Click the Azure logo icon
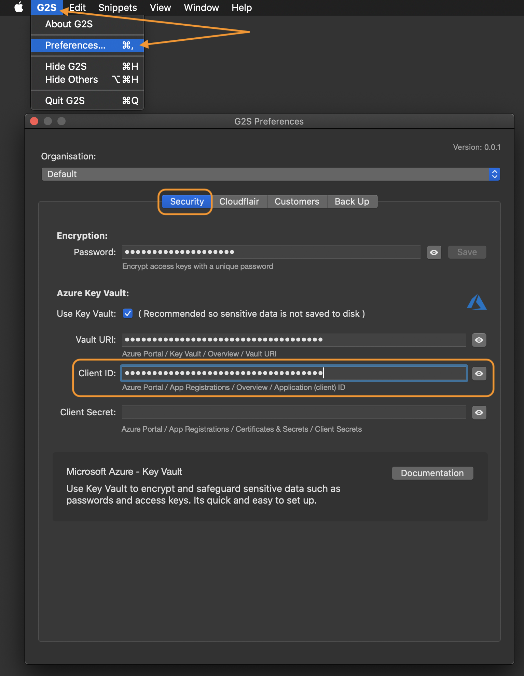Screen dimensions: 524x676 coord(477,302)
